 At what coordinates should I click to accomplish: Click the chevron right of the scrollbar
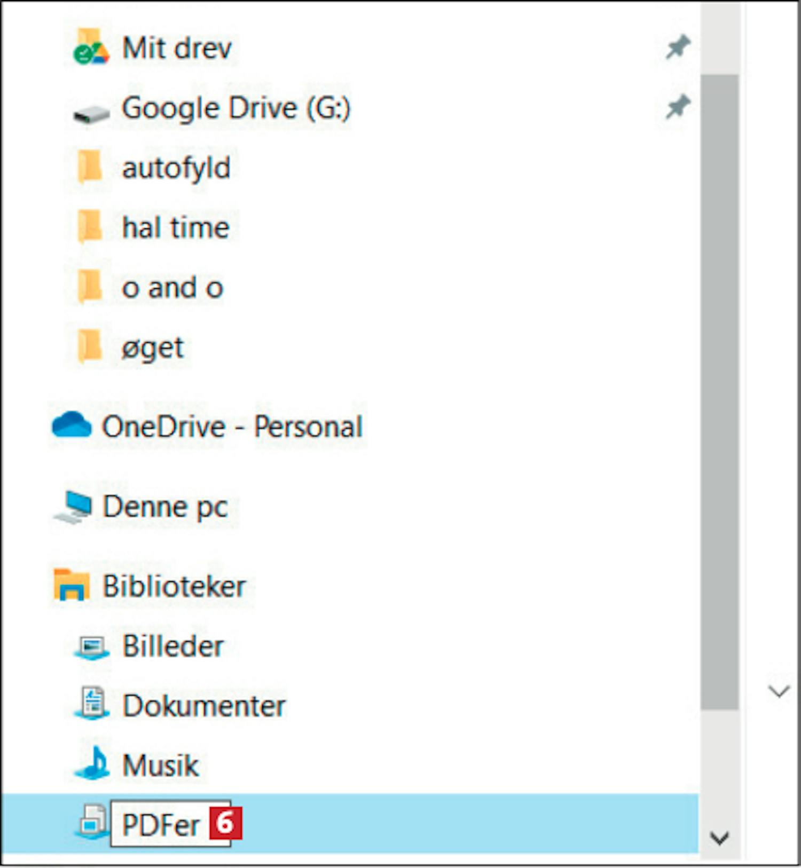click(779, 692)
